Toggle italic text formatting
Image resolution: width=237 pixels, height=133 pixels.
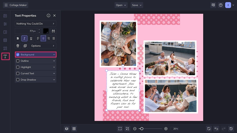coord(24,38)
